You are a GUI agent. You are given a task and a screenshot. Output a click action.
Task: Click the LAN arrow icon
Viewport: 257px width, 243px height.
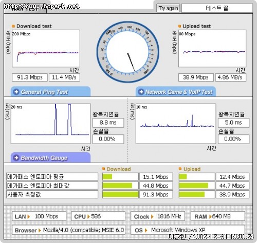pyautogui.click(x=29, y=217)
